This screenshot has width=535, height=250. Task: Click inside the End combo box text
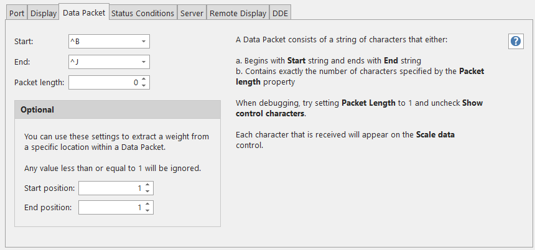103,62
